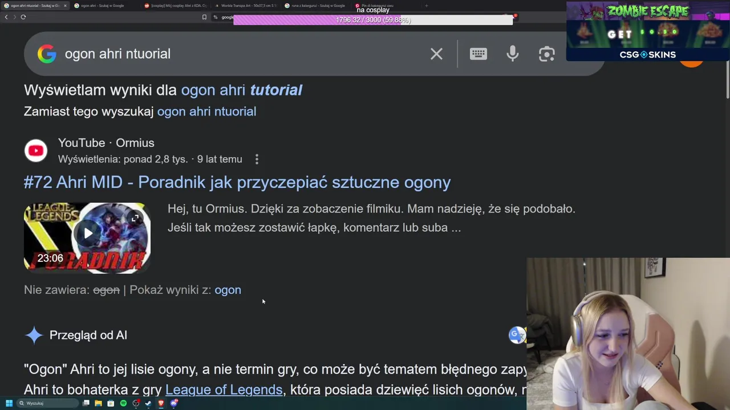Search instead for 'ogon ahri ntuorial'
Image resolution: width=730 pixels, height=410 pixels.
click(x=206, y=112)
